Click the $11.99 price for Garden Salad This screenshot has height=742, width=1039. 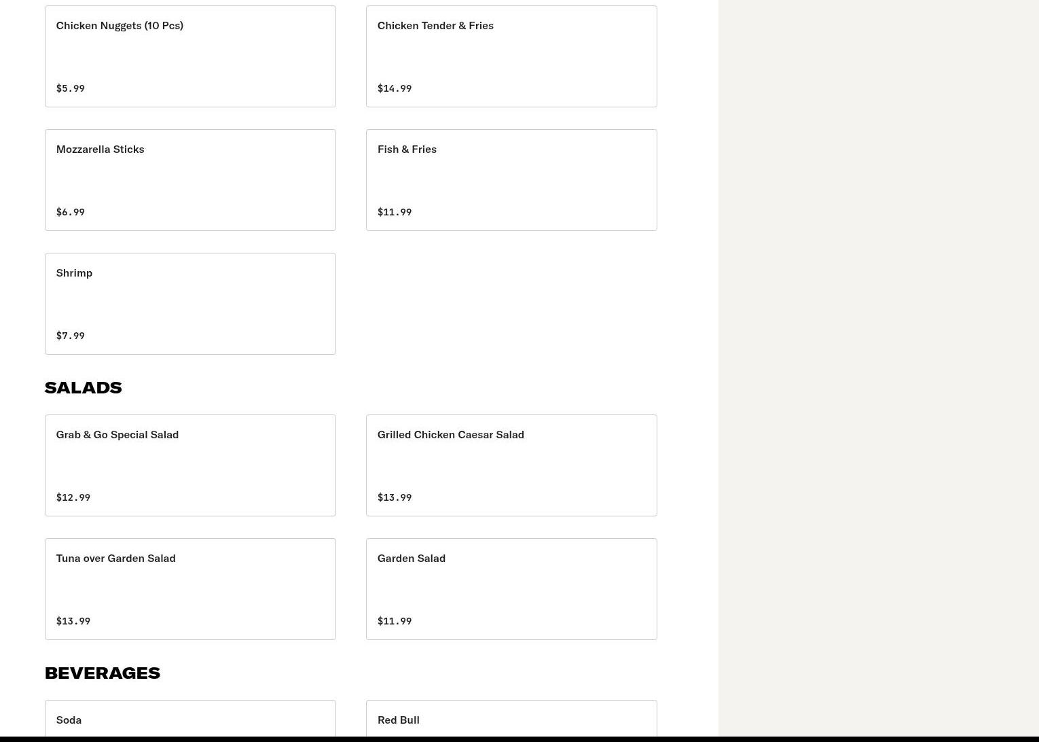[395, 621]
